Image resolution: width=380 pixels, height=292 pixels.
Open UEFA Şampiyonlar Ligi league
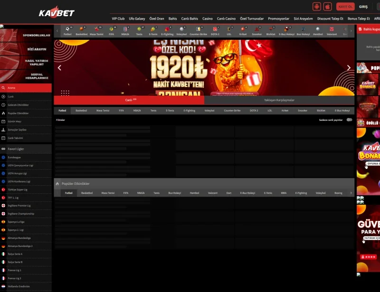26,165
